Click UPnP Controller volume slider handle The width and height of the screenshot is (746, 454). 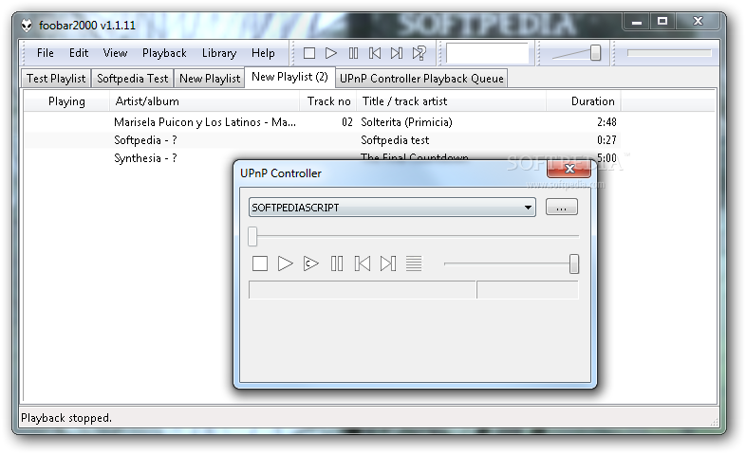click(574, 264)
